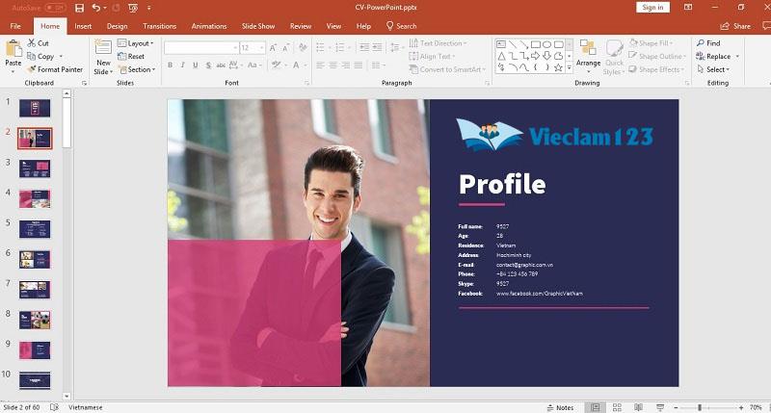Open the File tab
The height and width of the screenshot is (413, 771).
pos(15,26)
